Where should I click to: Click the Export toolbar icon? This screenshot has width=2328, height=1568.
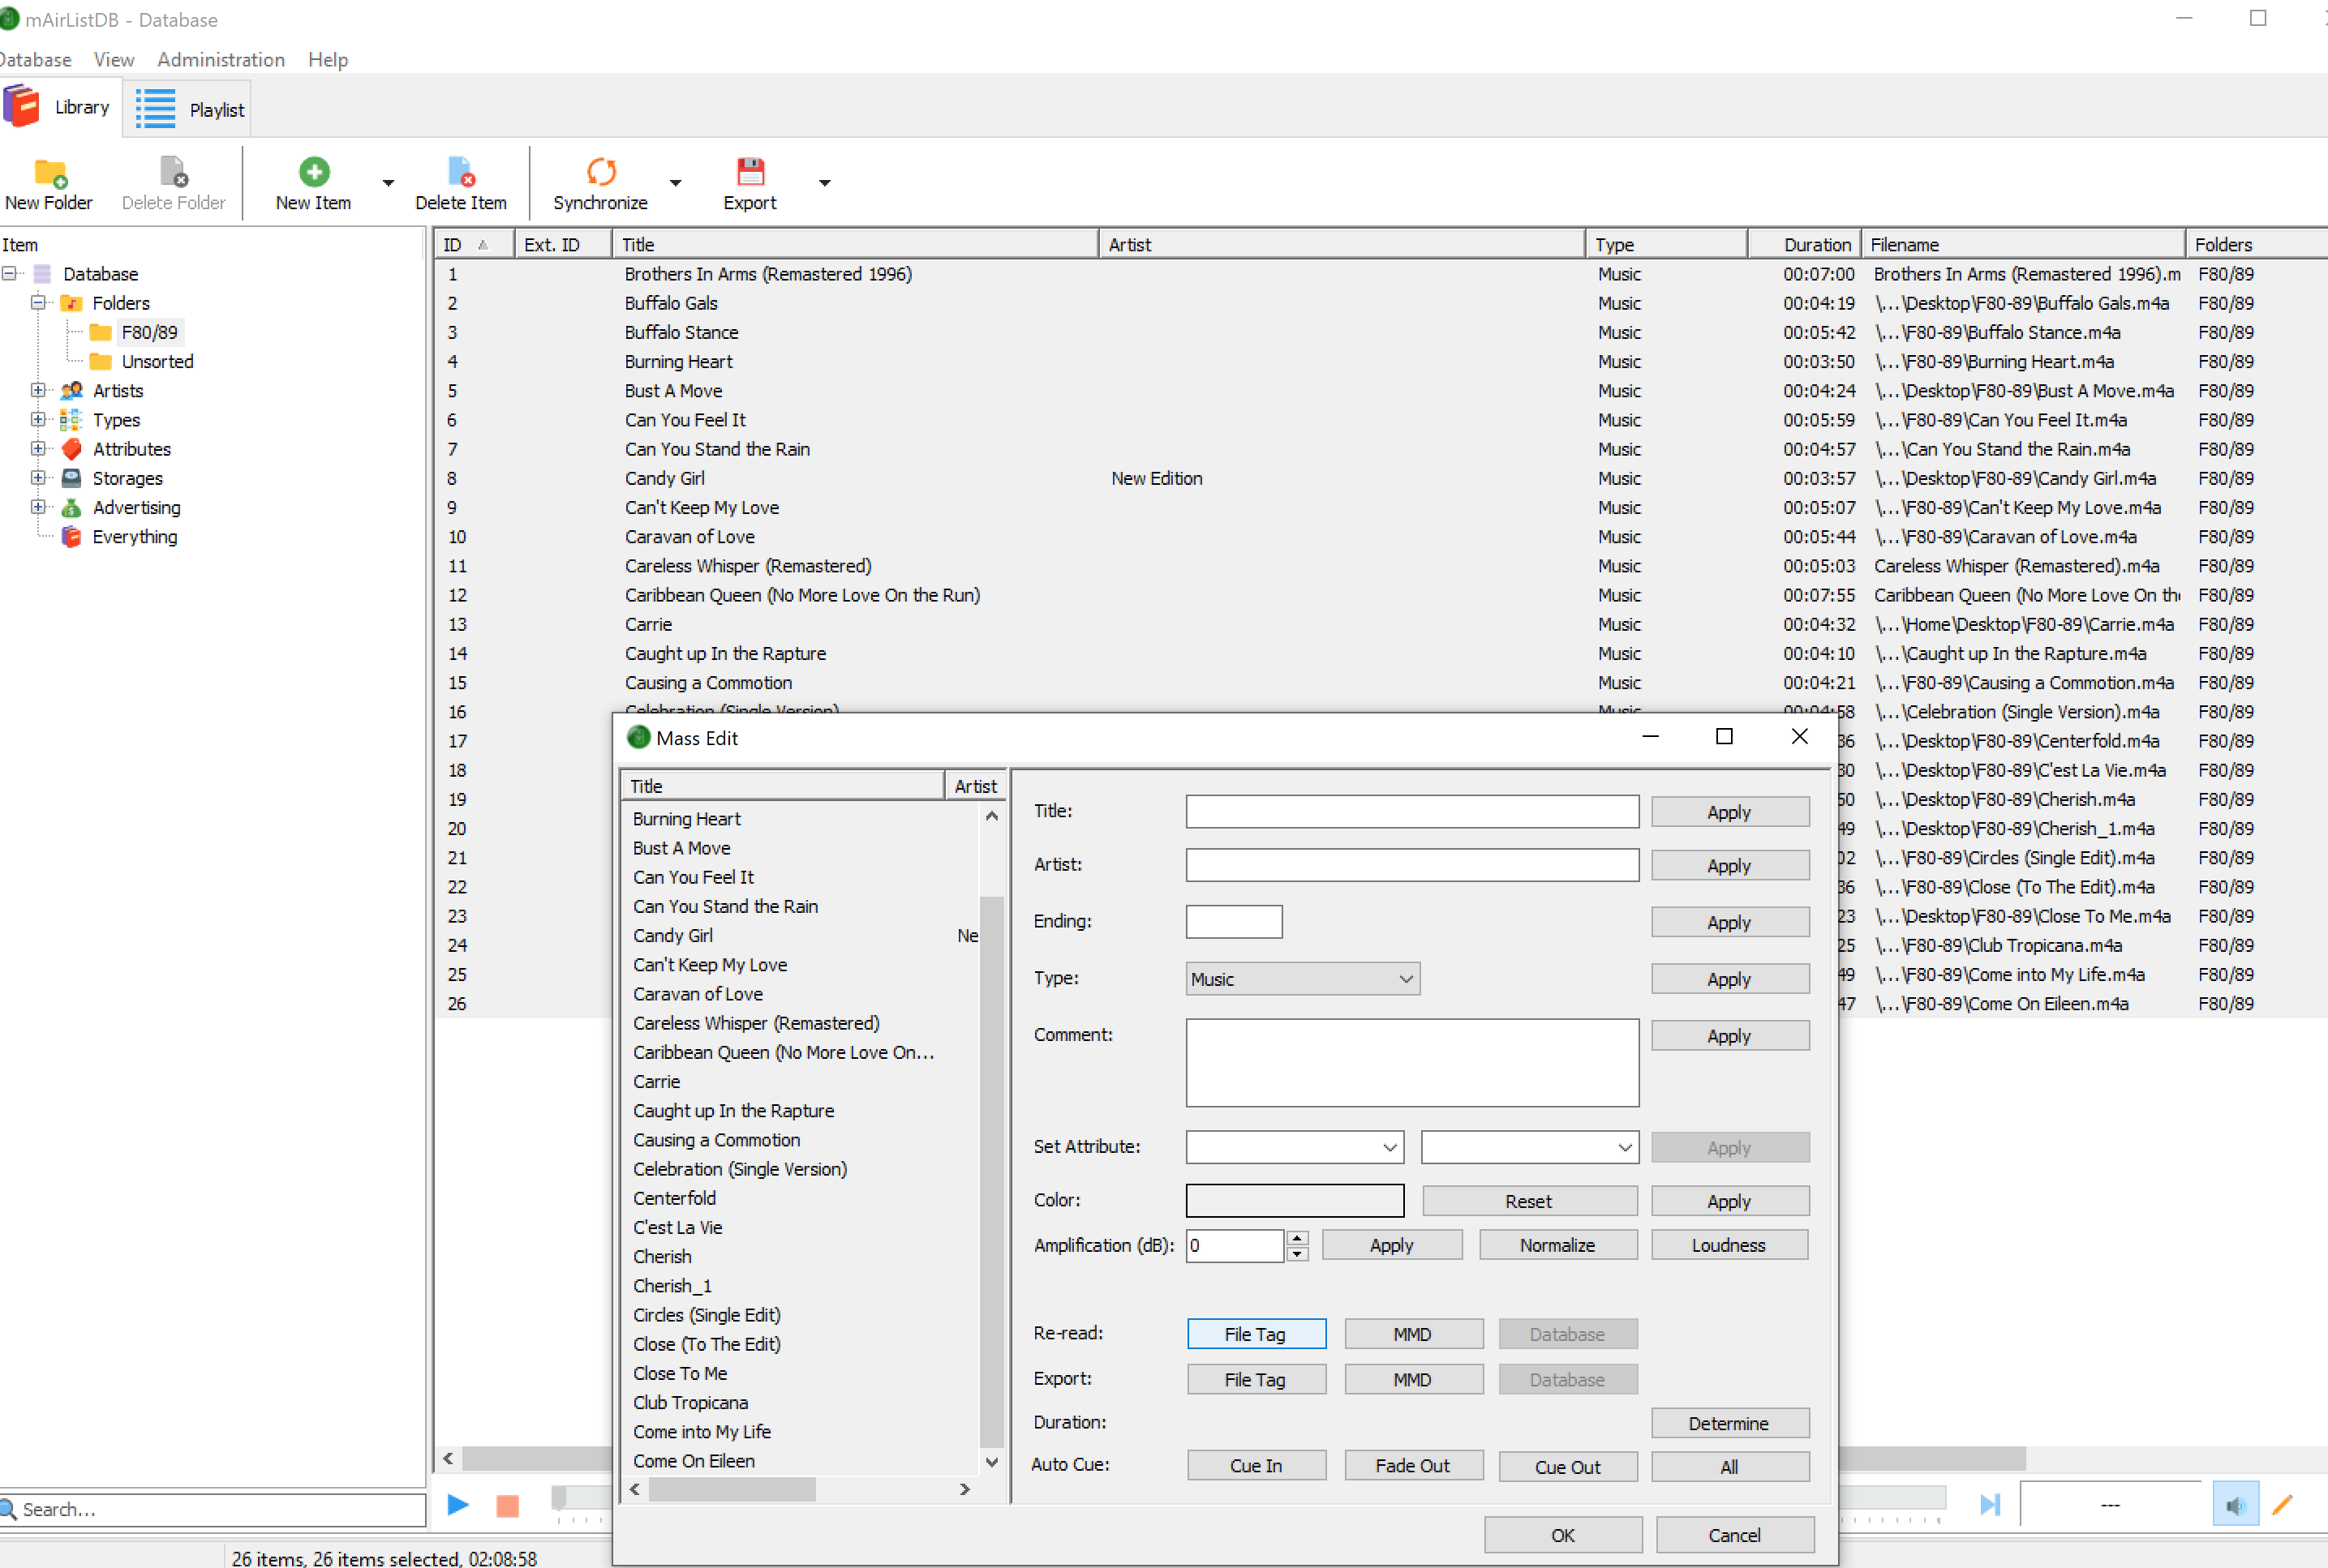[x=750, y=172]
